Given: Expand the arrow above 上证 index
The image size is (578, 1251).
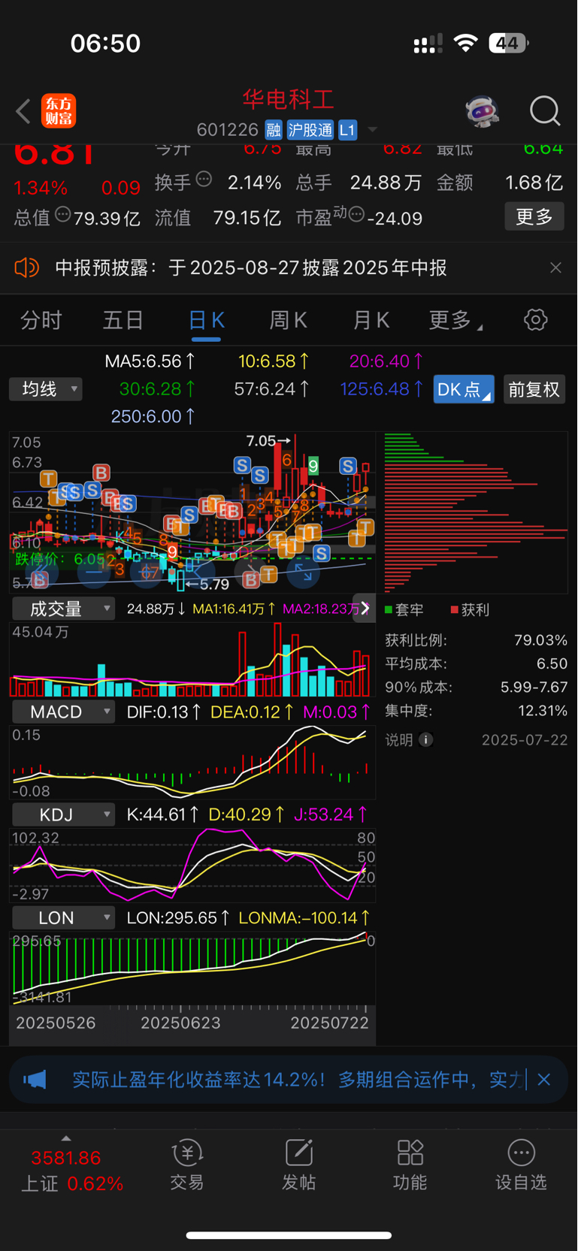Looking at the screenshot, I should pos(66,1138).
